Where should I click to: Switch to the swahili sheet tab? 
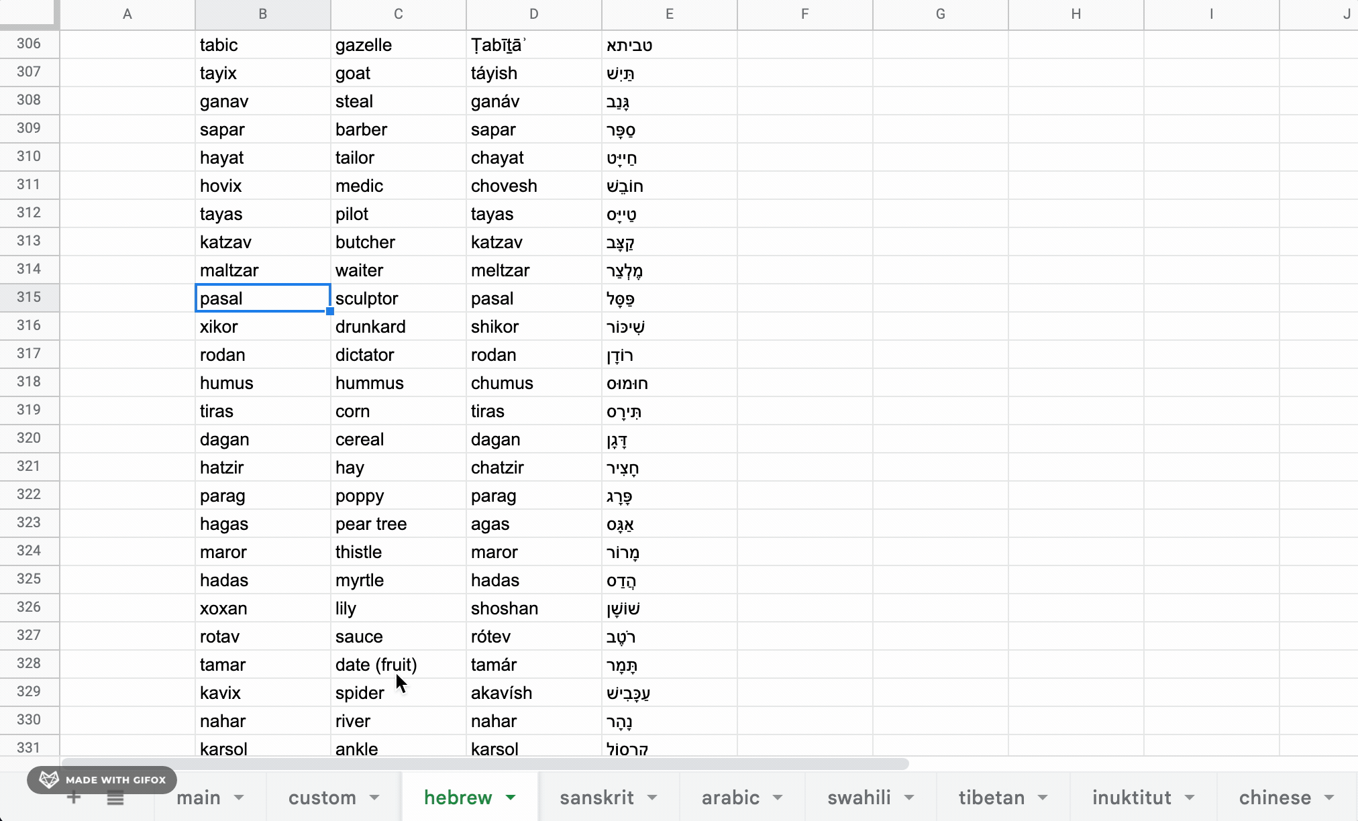pyautogui.click(x=859, y=798)
